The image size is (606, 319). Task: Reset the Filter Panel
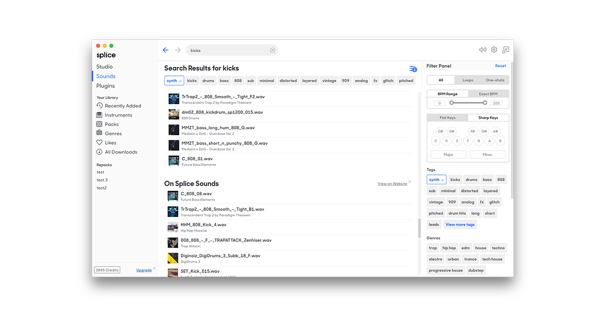pos(500,66)
